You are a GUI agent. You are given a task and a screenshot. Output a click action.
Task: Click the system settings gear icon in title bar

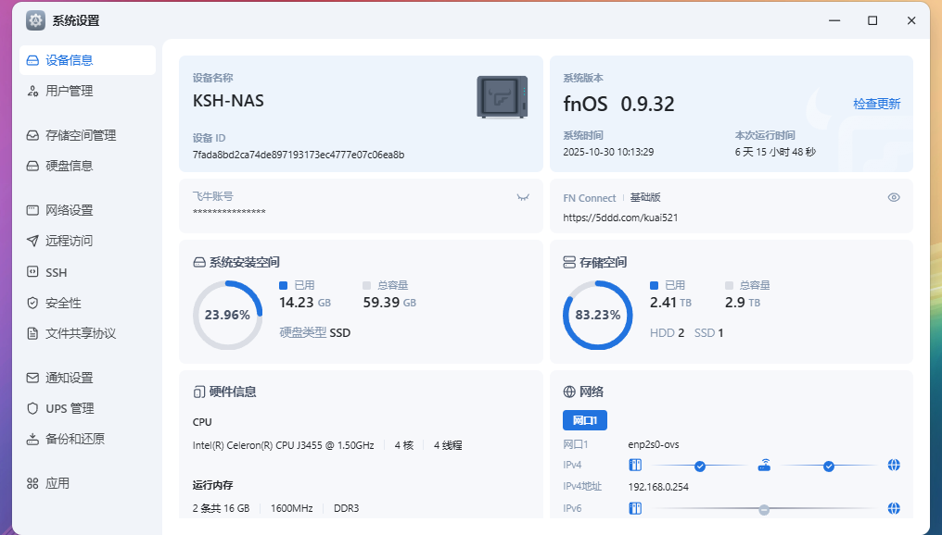tap(35, 20)
